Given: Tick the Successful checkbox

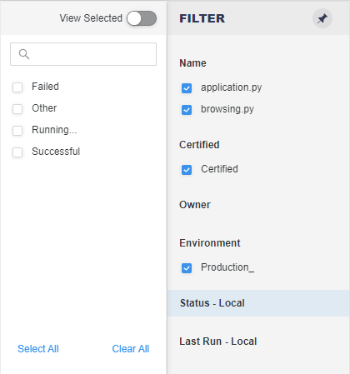Looking at the screenshot, I should [x=17, y=152].
